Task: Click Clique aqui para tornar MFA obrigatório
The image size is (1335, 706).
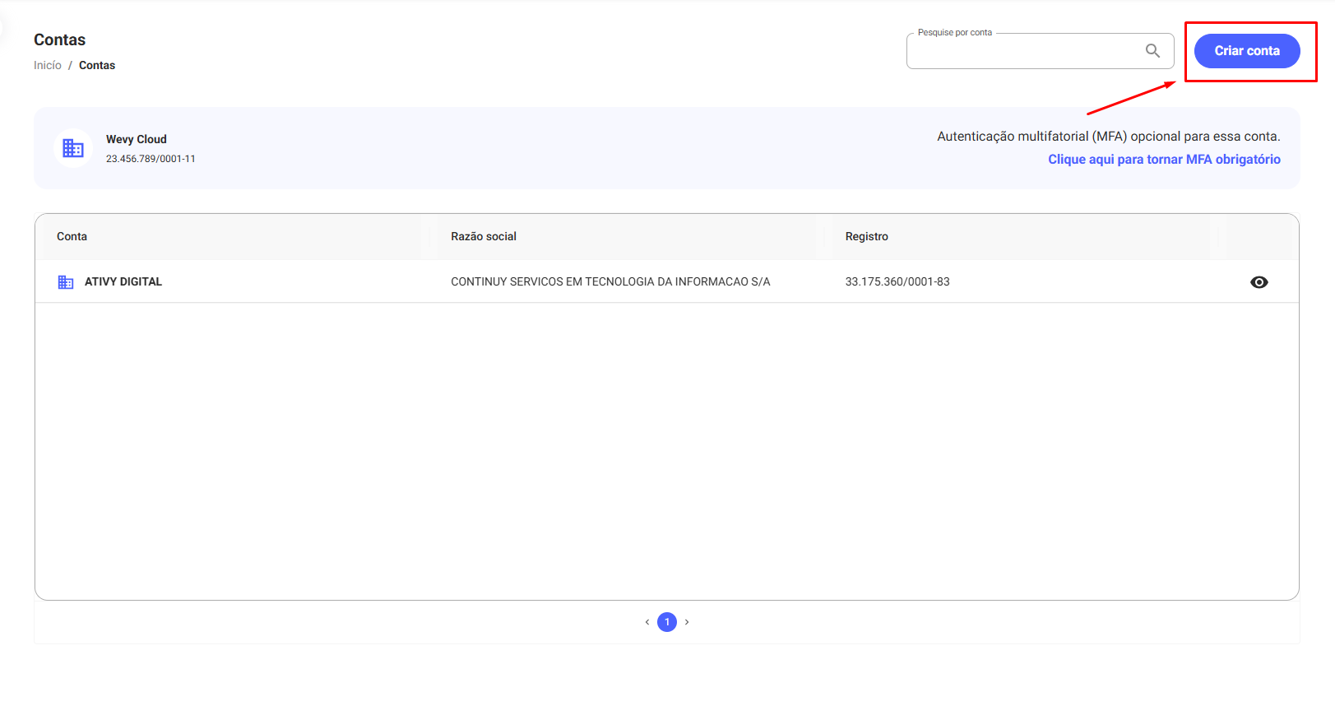Action: [x=1164, y=160]
